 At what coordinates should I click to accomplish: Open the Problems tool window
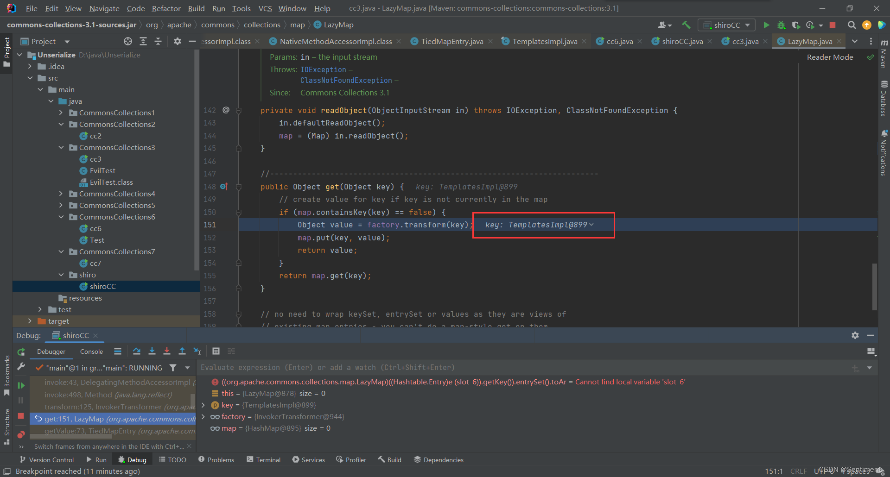216,460
